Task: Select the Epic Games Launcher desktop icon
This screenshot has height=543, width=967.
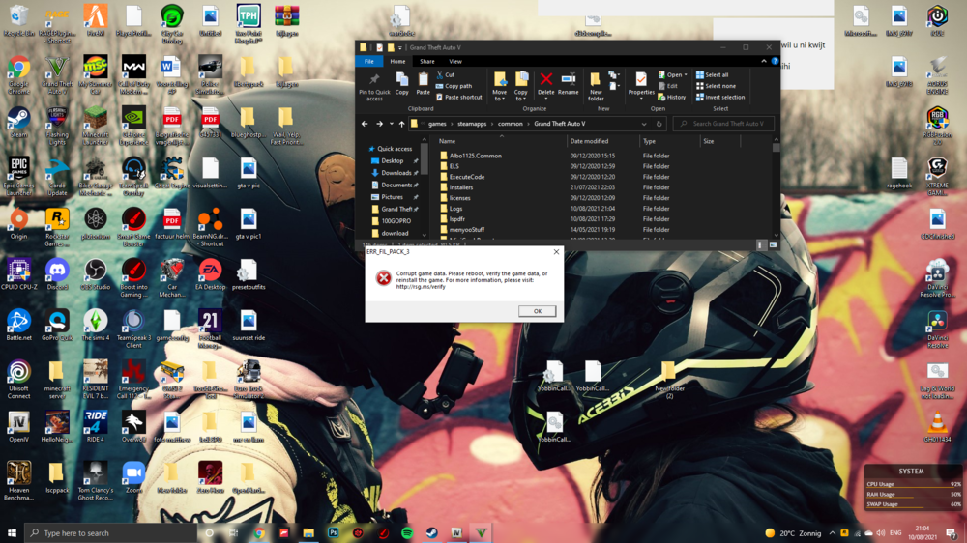Action: click(x=18, y=176)
